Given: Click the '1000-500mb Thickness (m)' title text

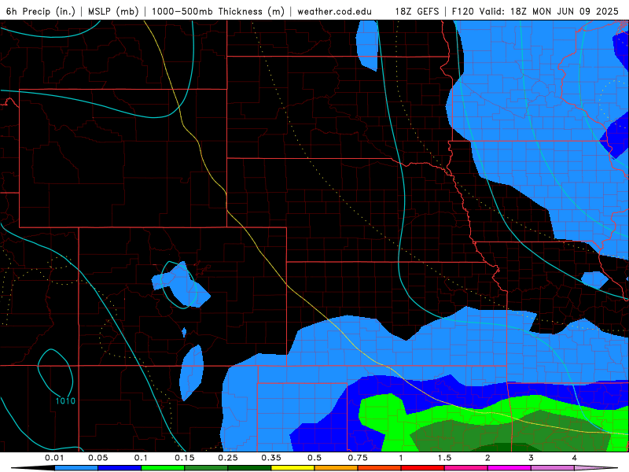Looking at the screenshot, I should coord(218,11).
